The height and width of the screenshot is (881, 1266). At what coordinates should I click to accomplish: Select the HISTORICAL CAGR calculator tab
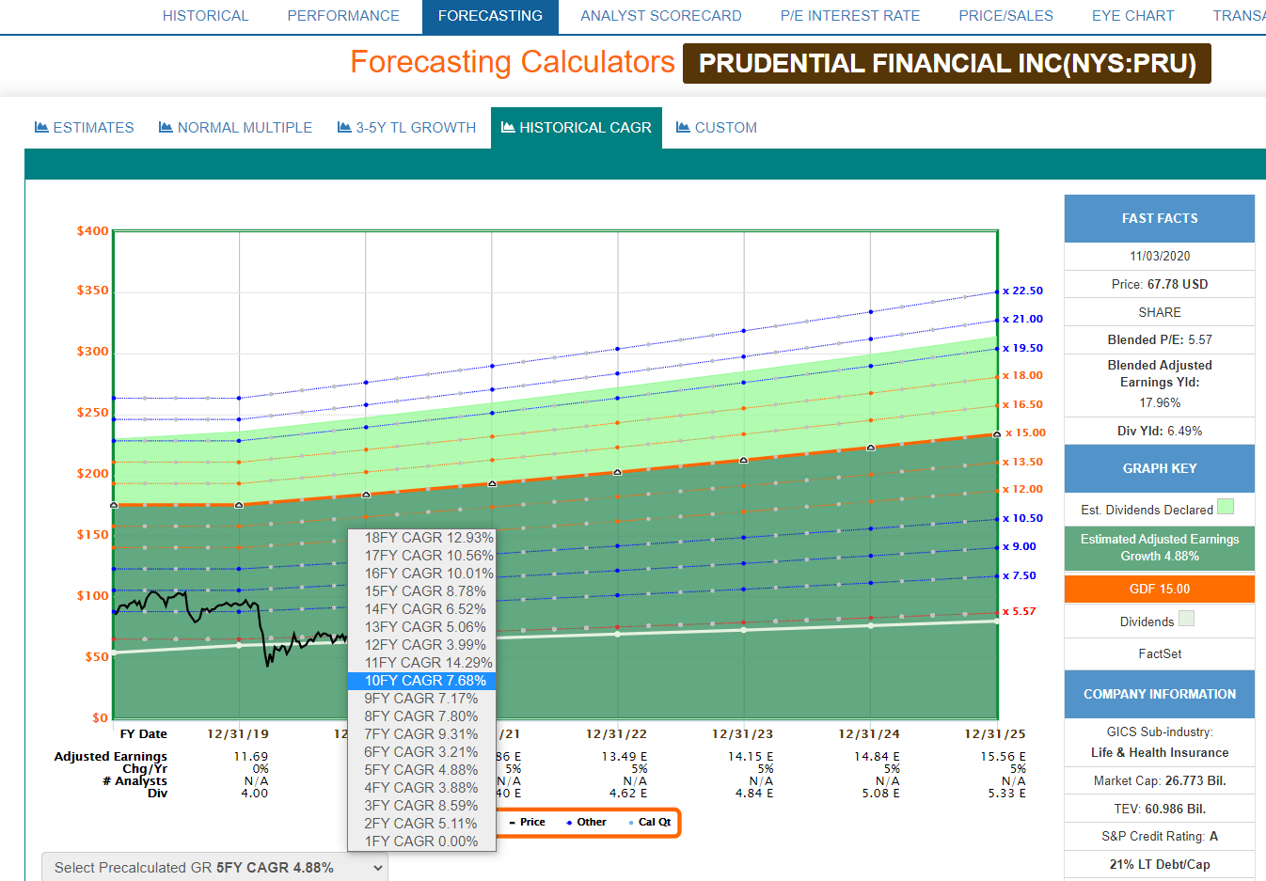point(577,128)
